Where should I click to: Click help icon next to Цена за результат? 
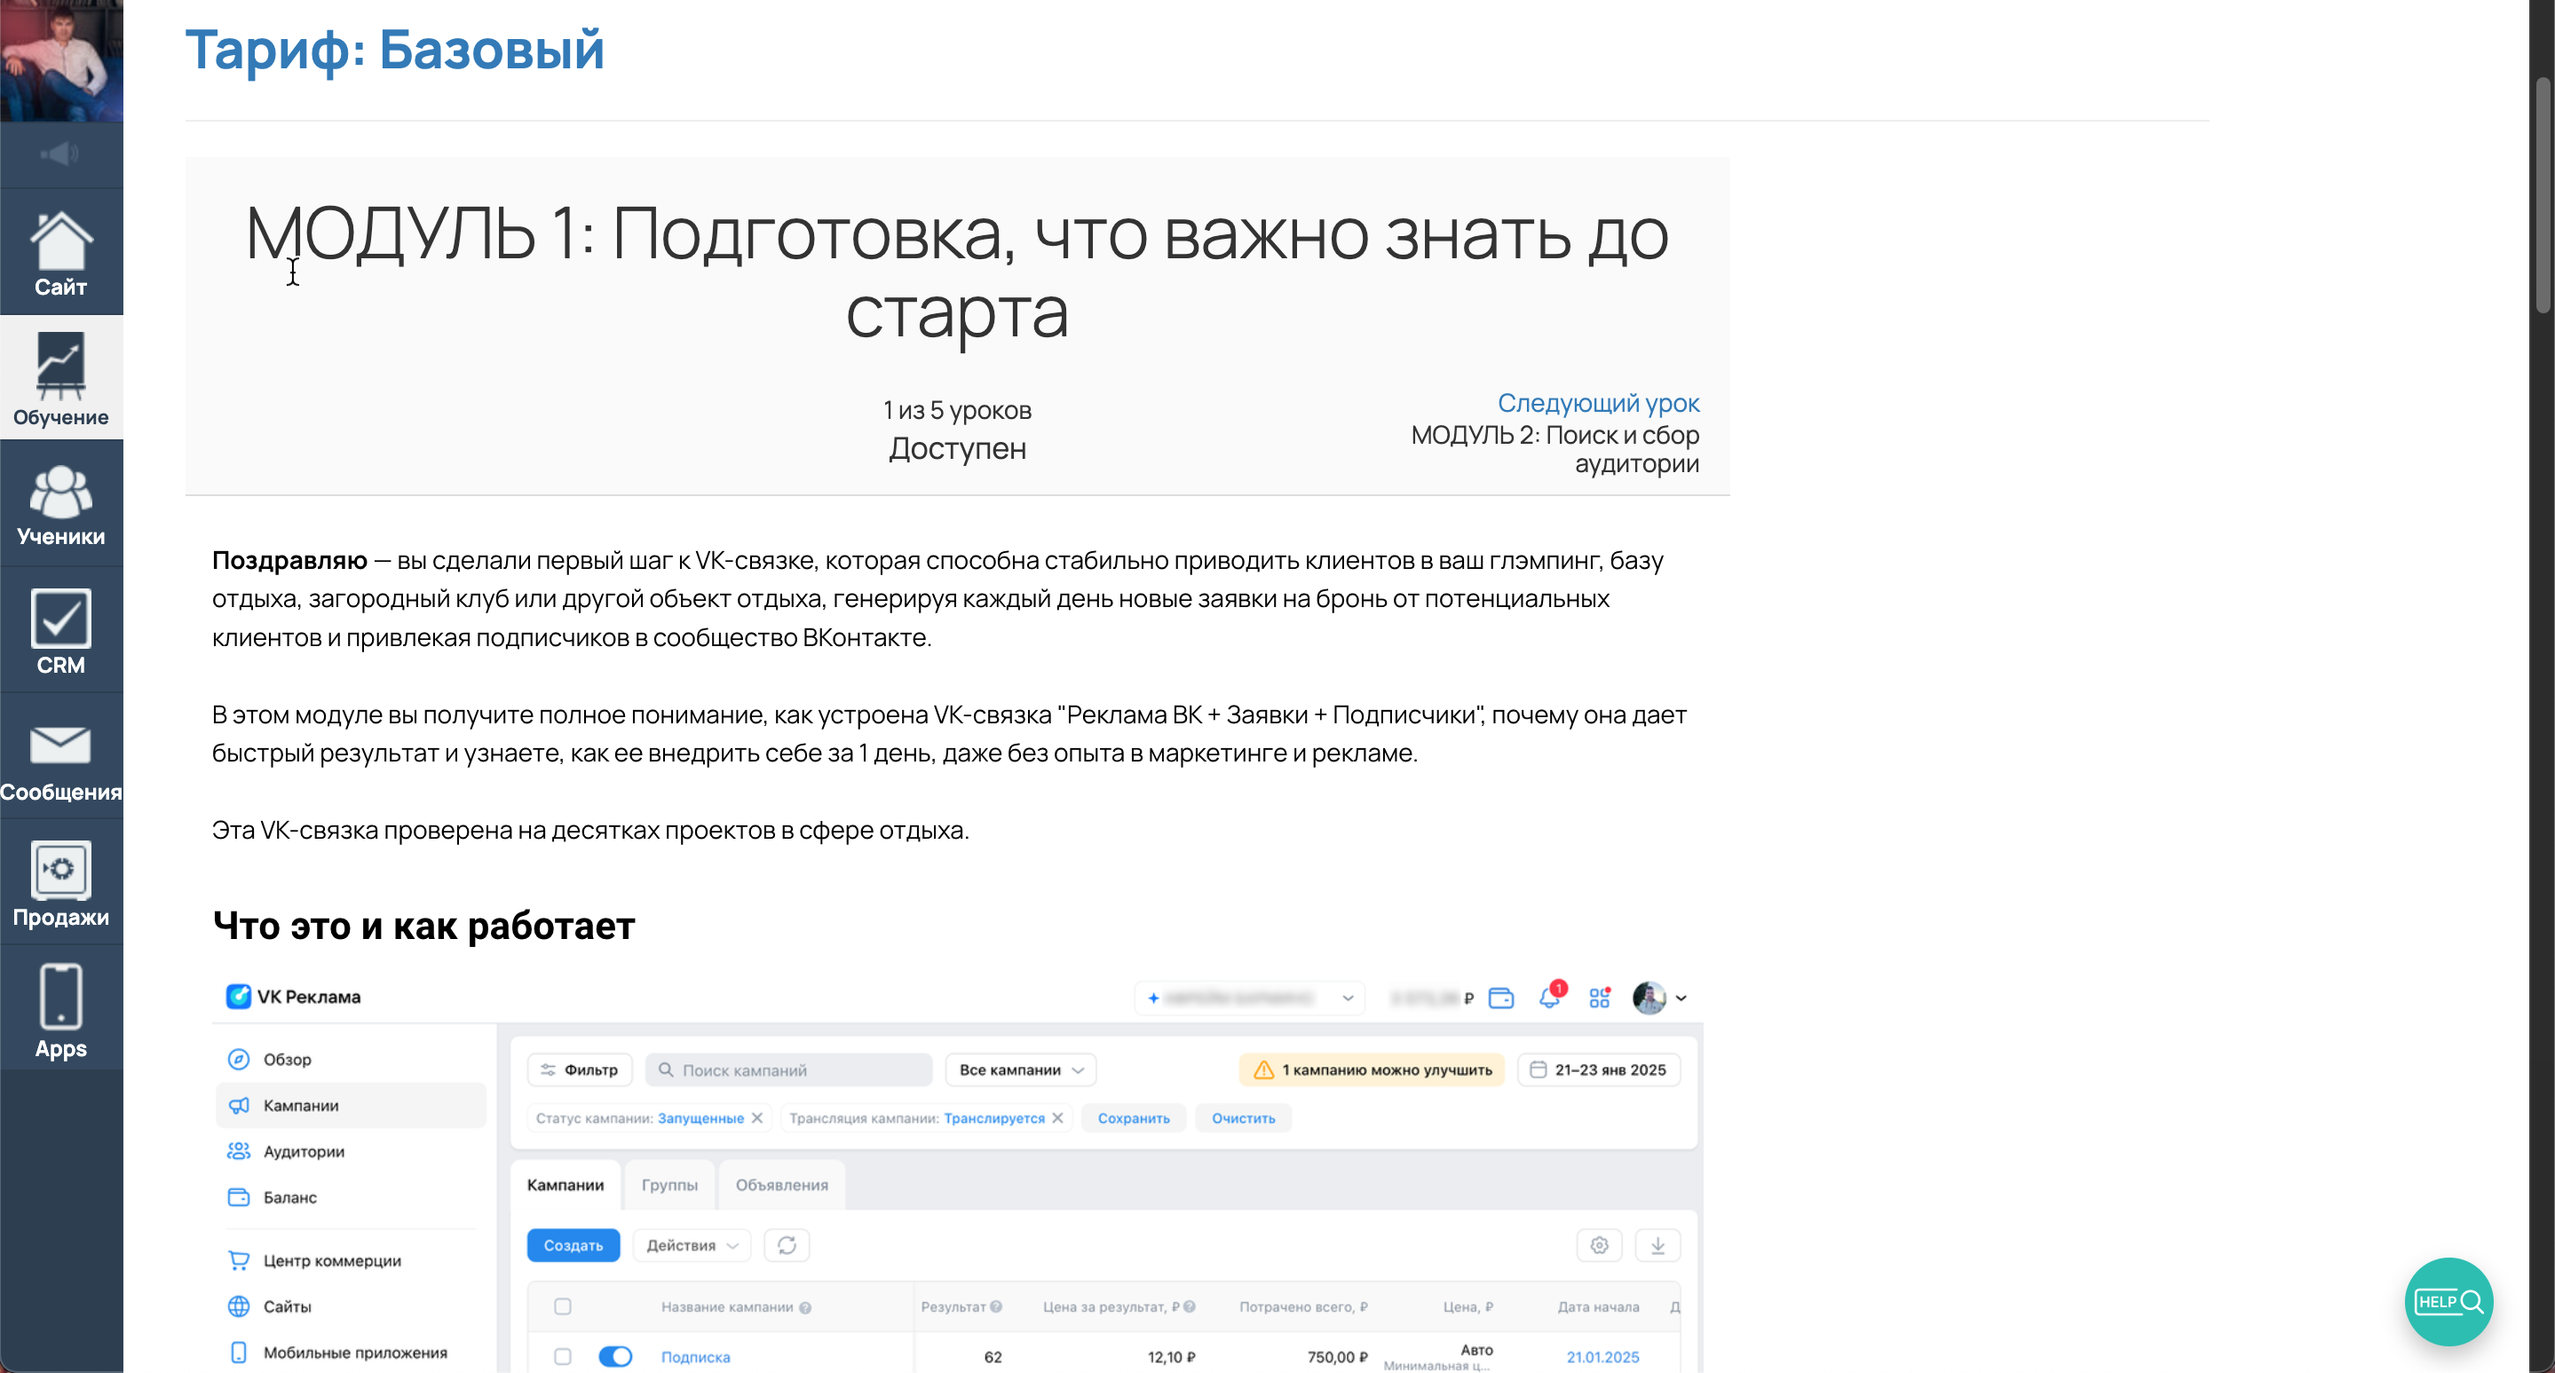(x=1190, y=1306)
